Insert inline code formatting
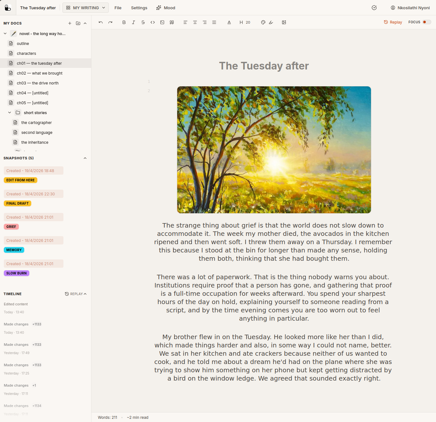The image size is (436, 422). [x=153, y=22]
